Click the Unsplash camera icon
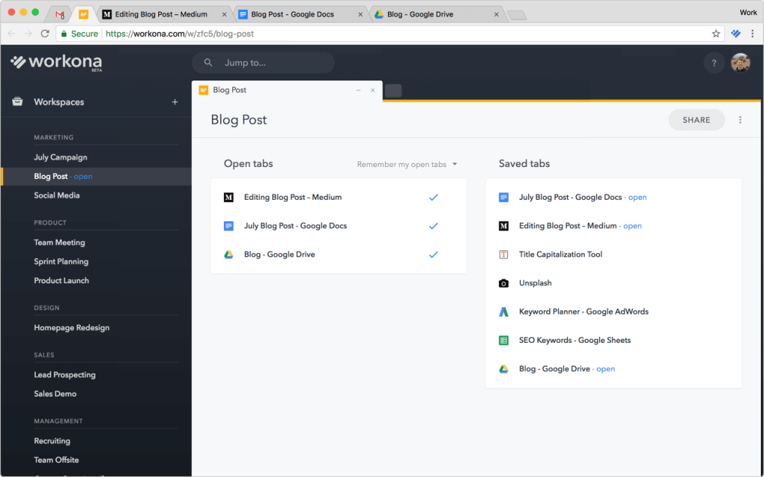Screen dimensions: 764x477 click(x=504, y=282)
